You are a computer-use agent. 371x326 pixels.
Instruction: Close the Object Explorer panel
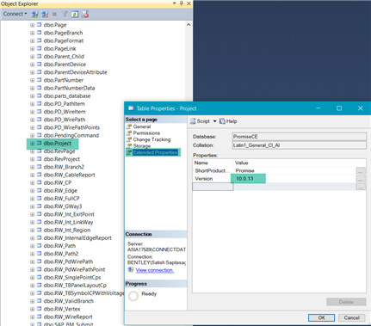pyautogui.click(x=189, y=3)
